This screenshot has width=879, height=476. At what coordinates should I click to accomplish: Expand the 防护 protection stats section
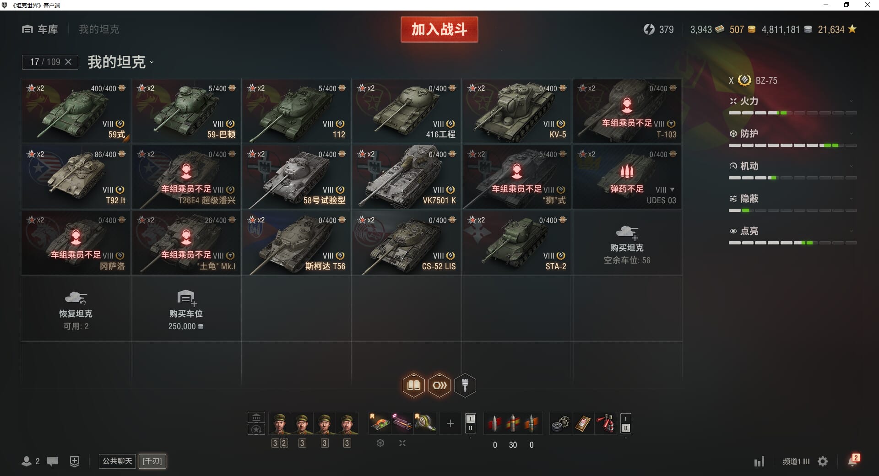(x=793, y=134)
